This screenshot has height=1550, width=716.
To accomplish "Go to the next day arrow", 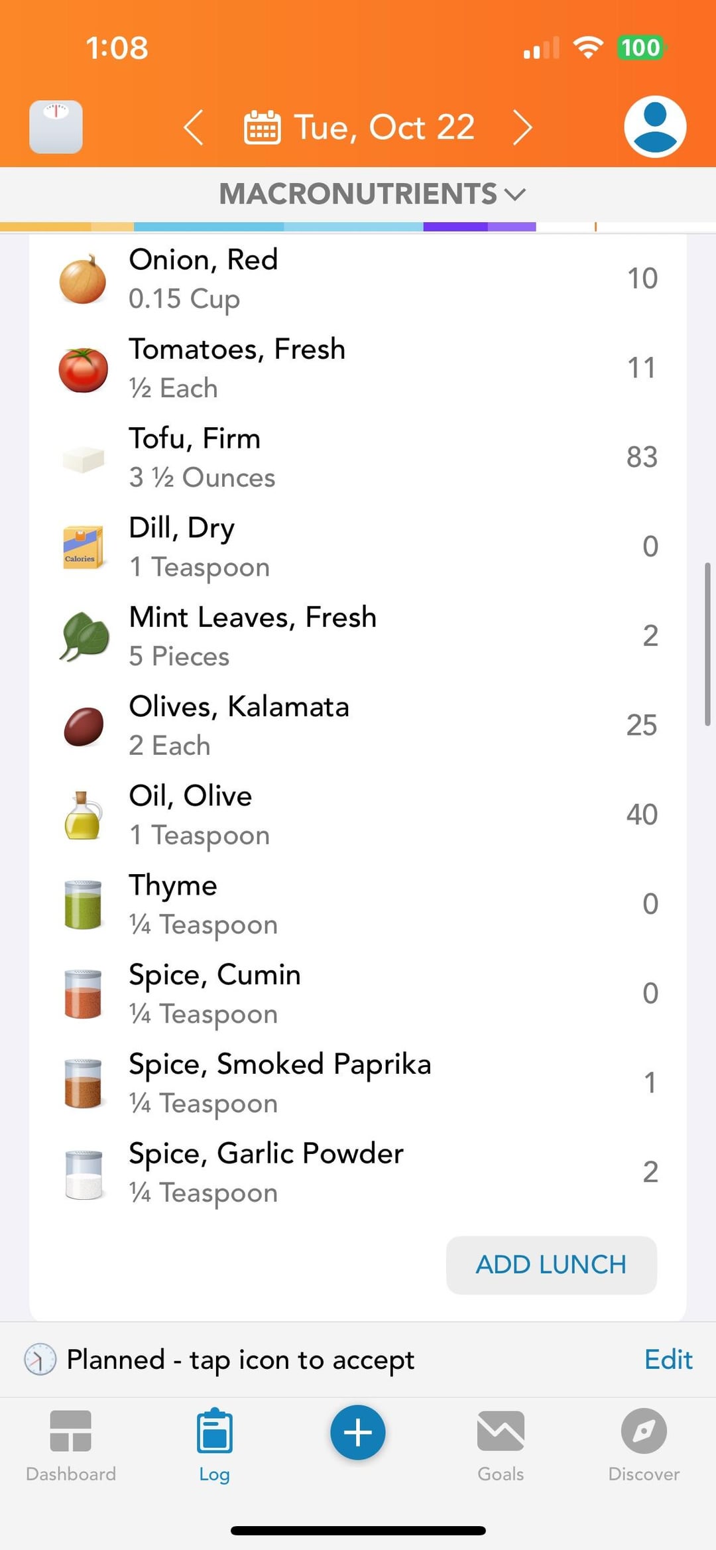I will coord(522,127).
